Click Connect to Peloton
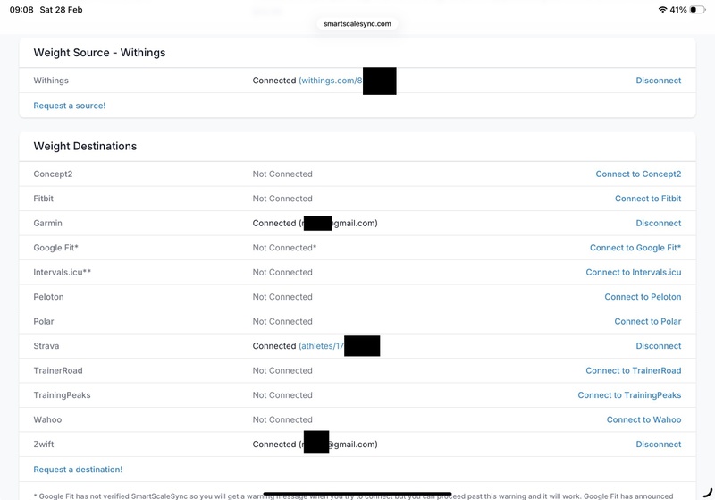This screenshot has height=500, width=715. click(x=643, y=297)
